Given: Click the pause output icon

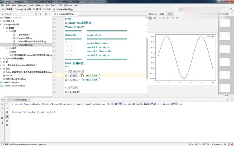Looking at the screenshot, I should coord(2,112).
